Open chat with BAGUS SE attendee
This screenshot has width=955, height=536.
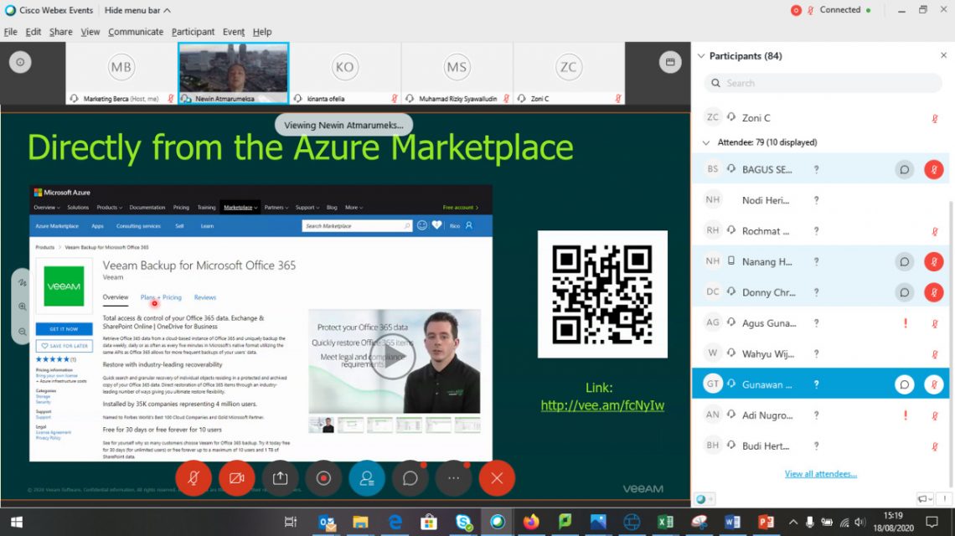click(905, 169)
